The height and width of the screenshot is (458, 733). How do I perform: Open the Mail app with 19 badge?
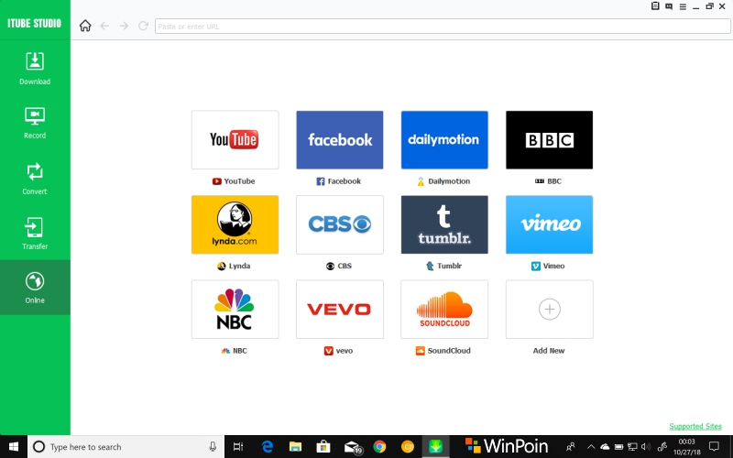pos(353,447)
